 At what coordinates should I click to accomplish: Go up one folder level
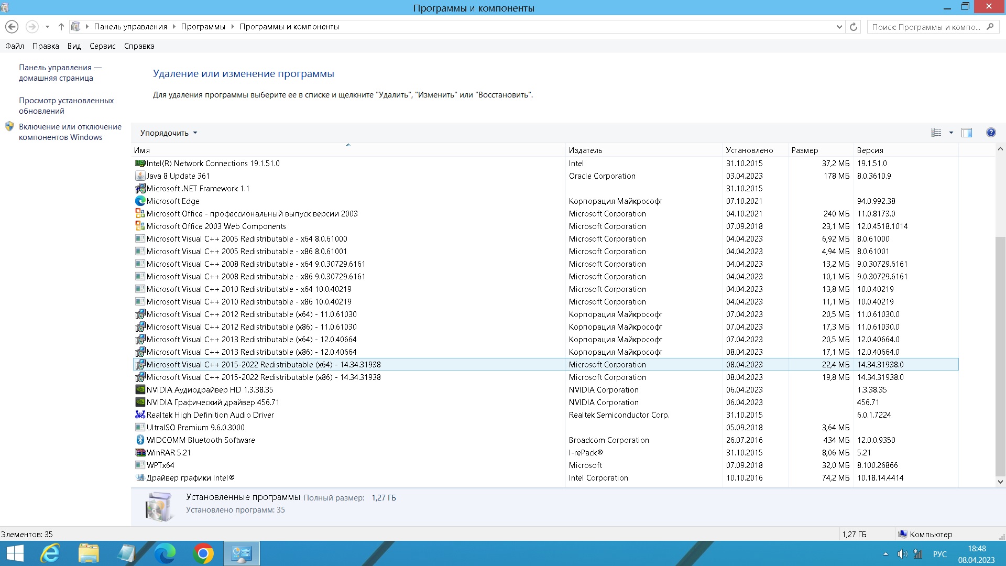coord(61,27)
